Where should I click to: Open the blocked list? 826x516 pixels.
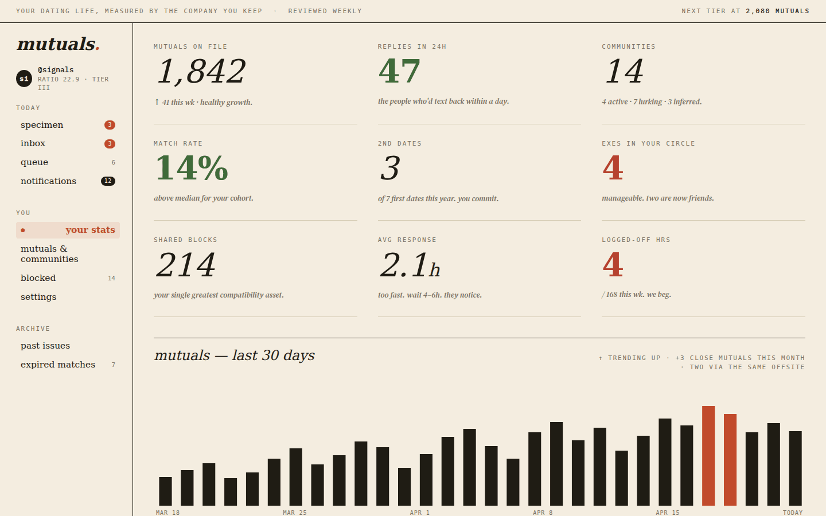pyautogui.click(x=68, y=278)
